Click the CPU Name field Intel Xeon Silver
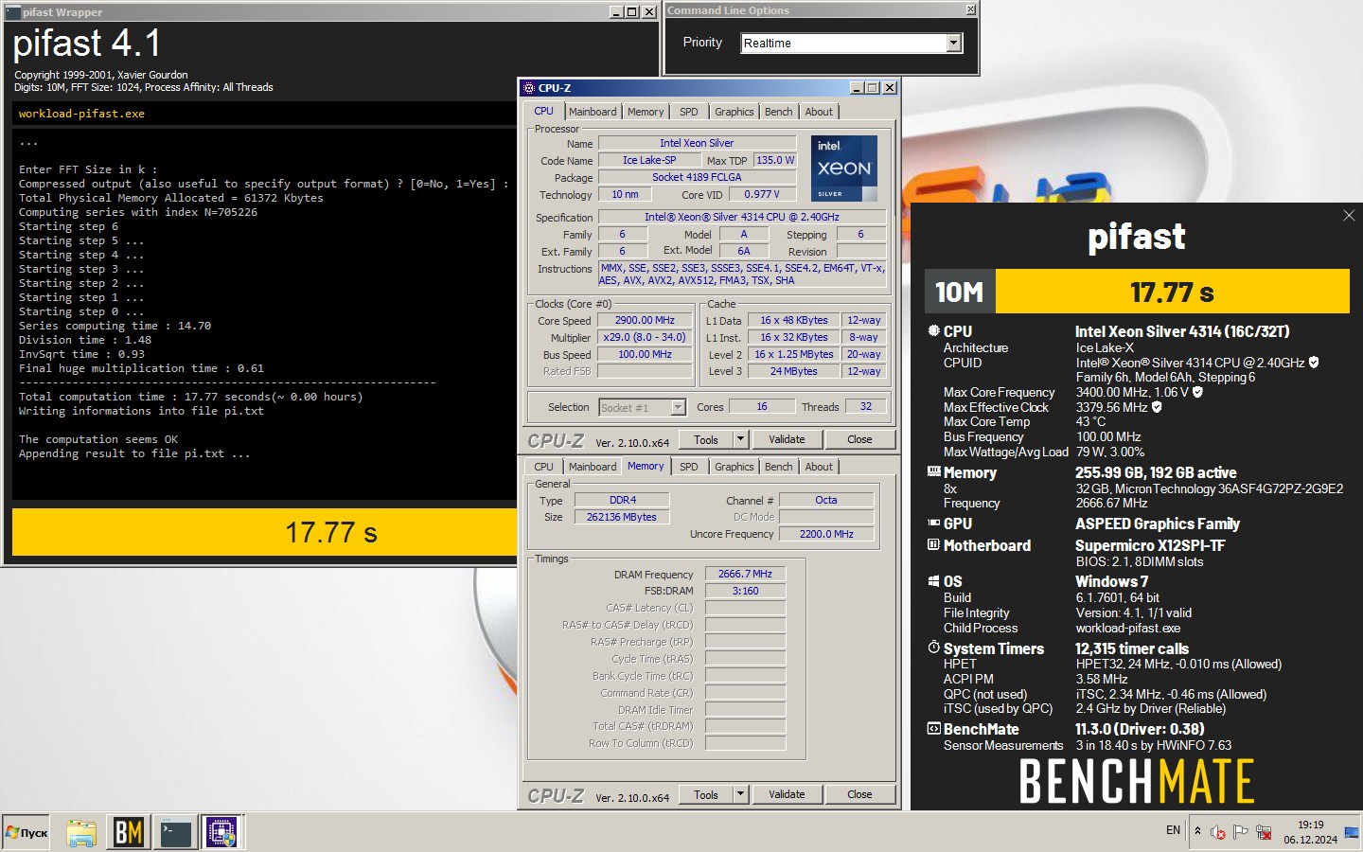1363x852 pixels. click(x=697, y=143)
